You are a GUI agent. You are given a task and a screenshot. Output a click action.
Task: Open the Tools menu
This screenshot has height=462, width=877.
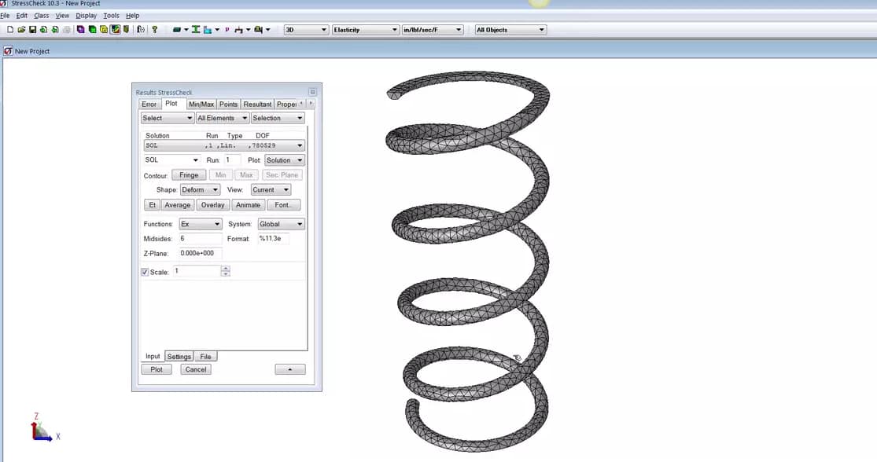110,15
